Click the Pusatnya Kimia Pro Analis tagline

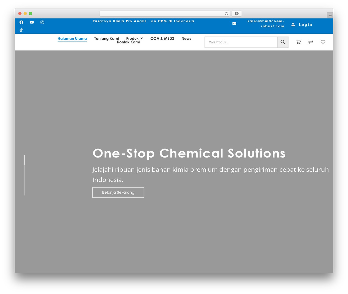click(144, 21)
